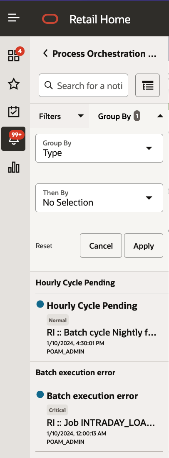Click the Cancel button
This screenshot has width=169, height=458.
(x=101, y=246)
